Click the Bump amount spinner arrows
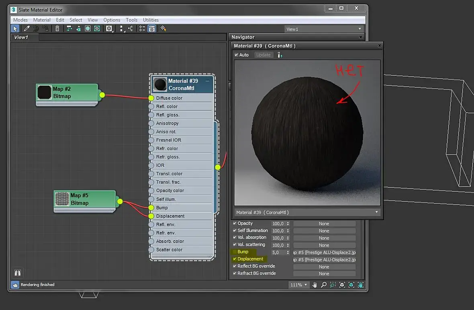474x310 pixels. click(x=288, y=253)
